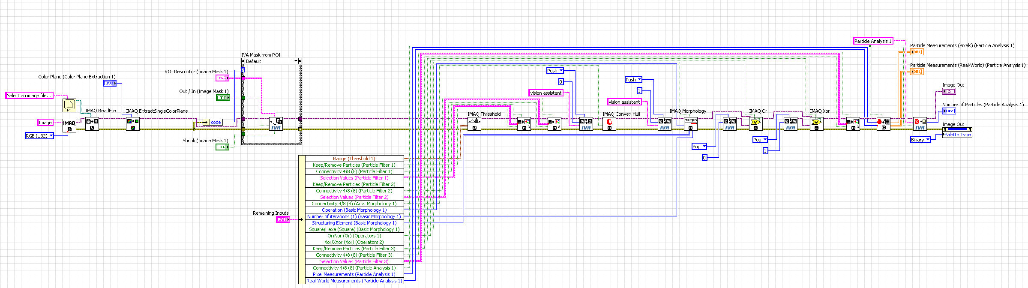This screenshot has height=288, width=1028.
Task: Select the IVA subVI wired to Push 1
Action: pyautogui.click(x=664, y=124)
